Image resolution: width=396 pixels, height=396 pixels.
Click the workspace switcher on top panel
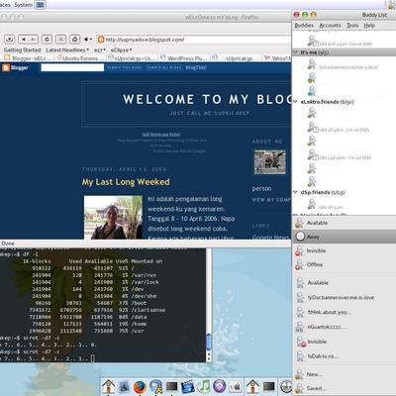(41, 5)
